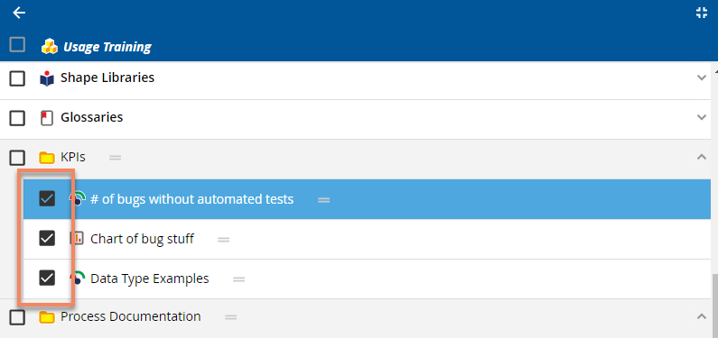
Task: Collapse the KPIs folder chevron
Action: pos(702,157)
